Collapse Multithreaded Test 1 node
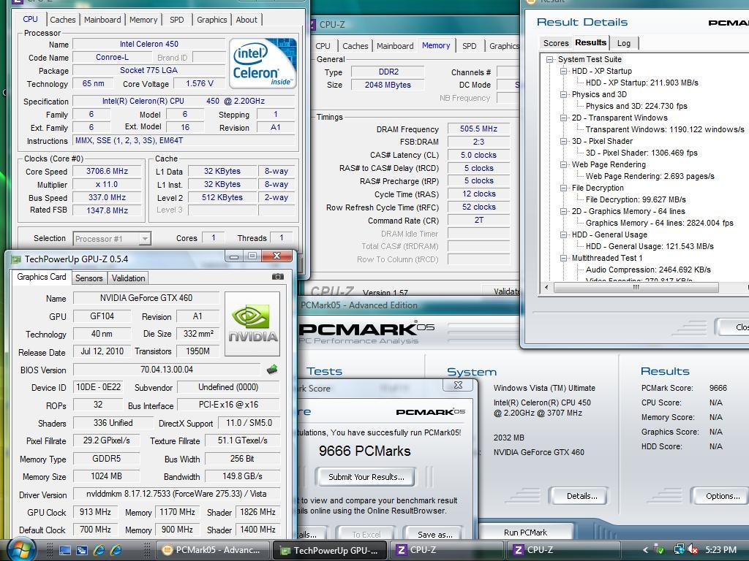This screenshot has width=749, height=561. coord(564,258)
